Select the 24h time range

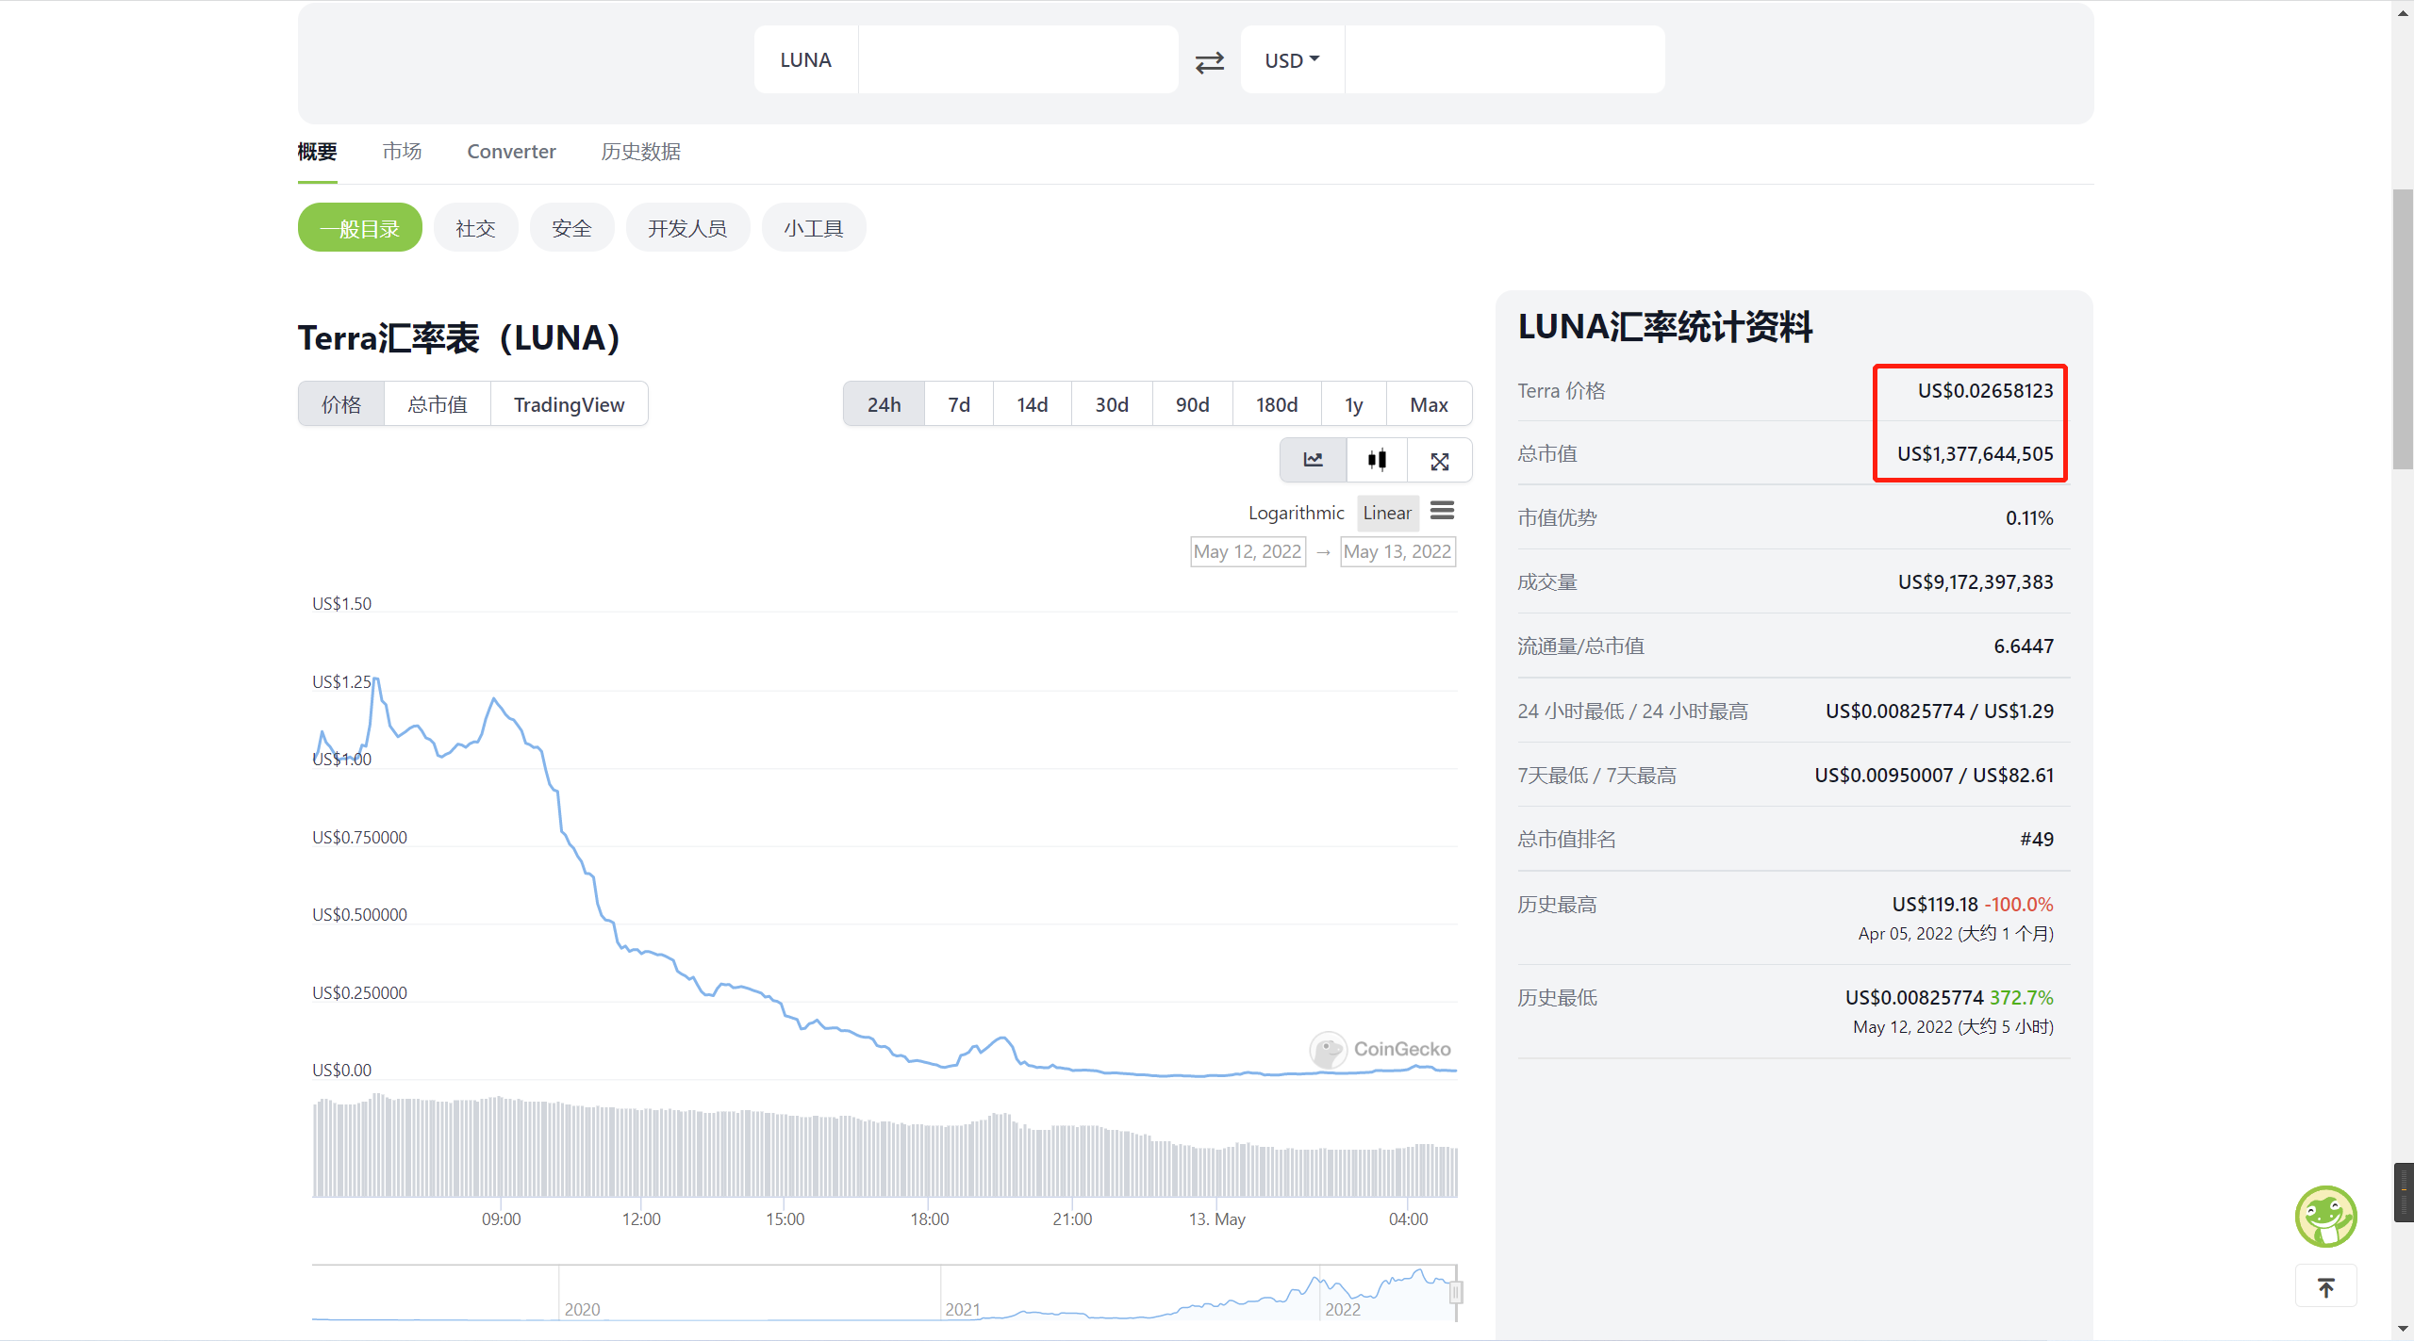(884, 404)
